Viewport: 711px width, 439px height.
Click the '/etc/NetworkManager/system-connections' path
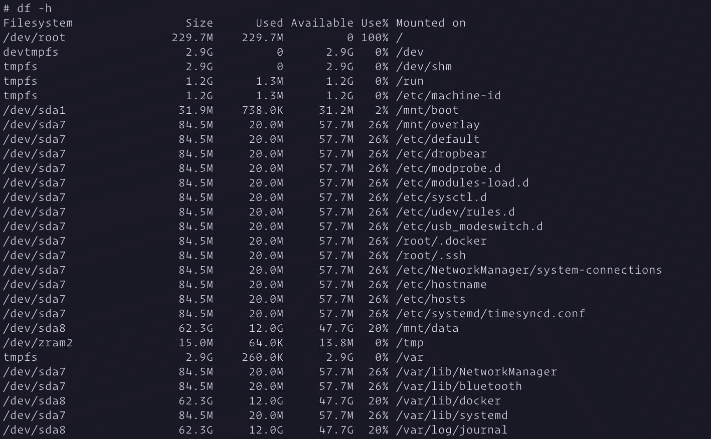pyautogui.click(x=529, y=270)
